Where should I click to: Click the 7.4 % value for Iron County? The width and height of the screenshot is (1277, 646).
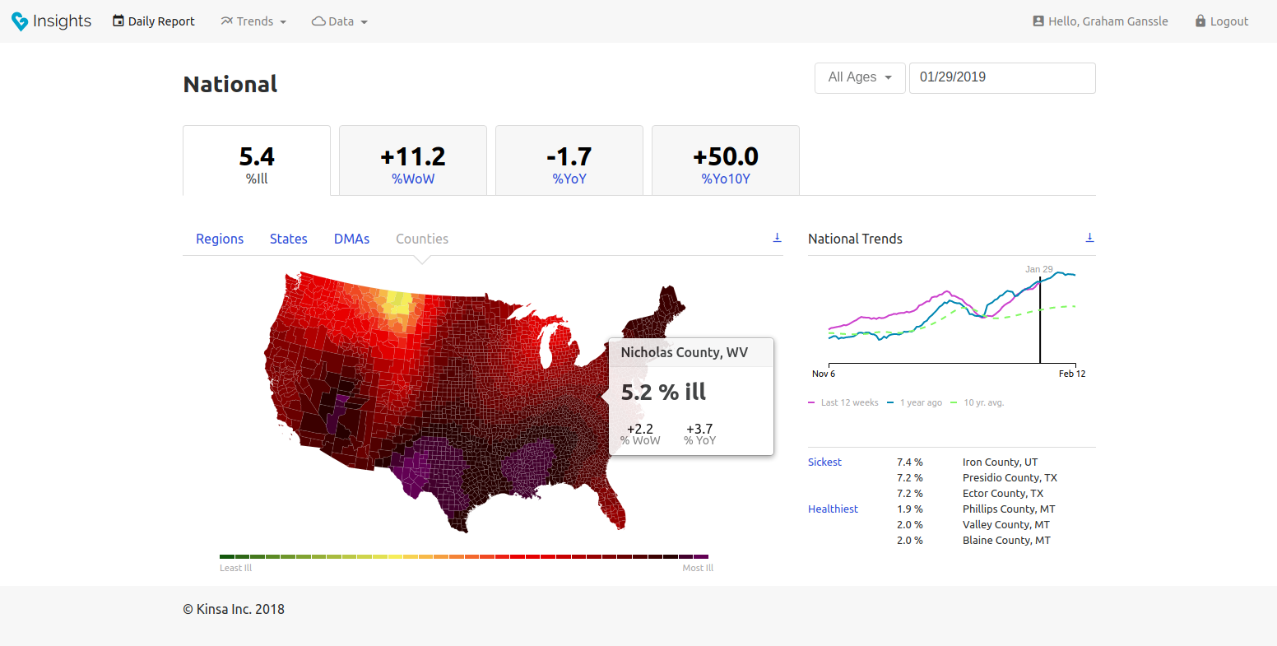(910, 462)
